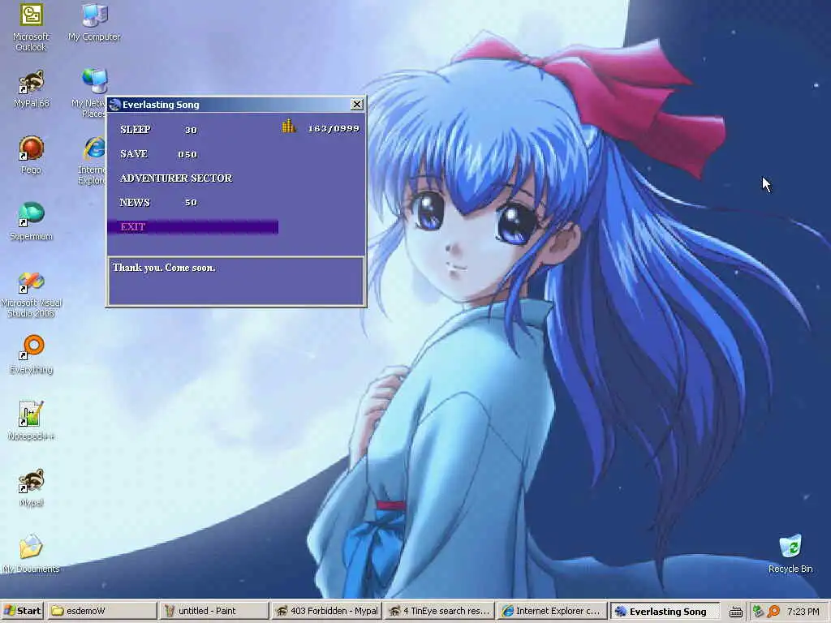Viewport: 831px width, 623px height.
Task: Select Microsoft Visual Studio 2005 shortcut
Action: pos(32,294)
